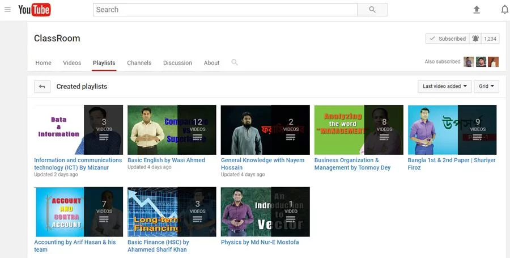Expand the Last video added sort dropdown

445,87
